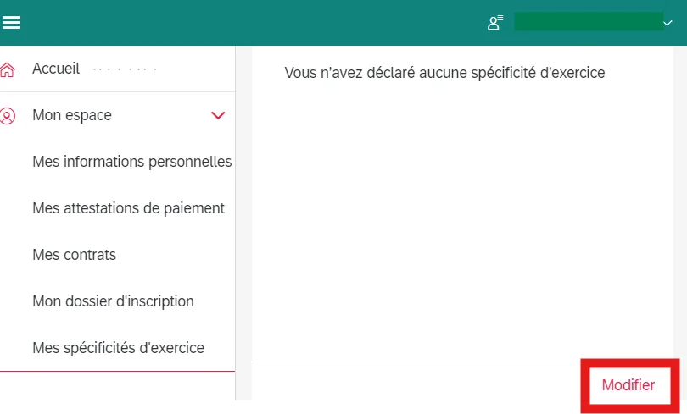Select the redacted green username field
Viewport: 687px width, 414px height.
(x=589, y=22)
